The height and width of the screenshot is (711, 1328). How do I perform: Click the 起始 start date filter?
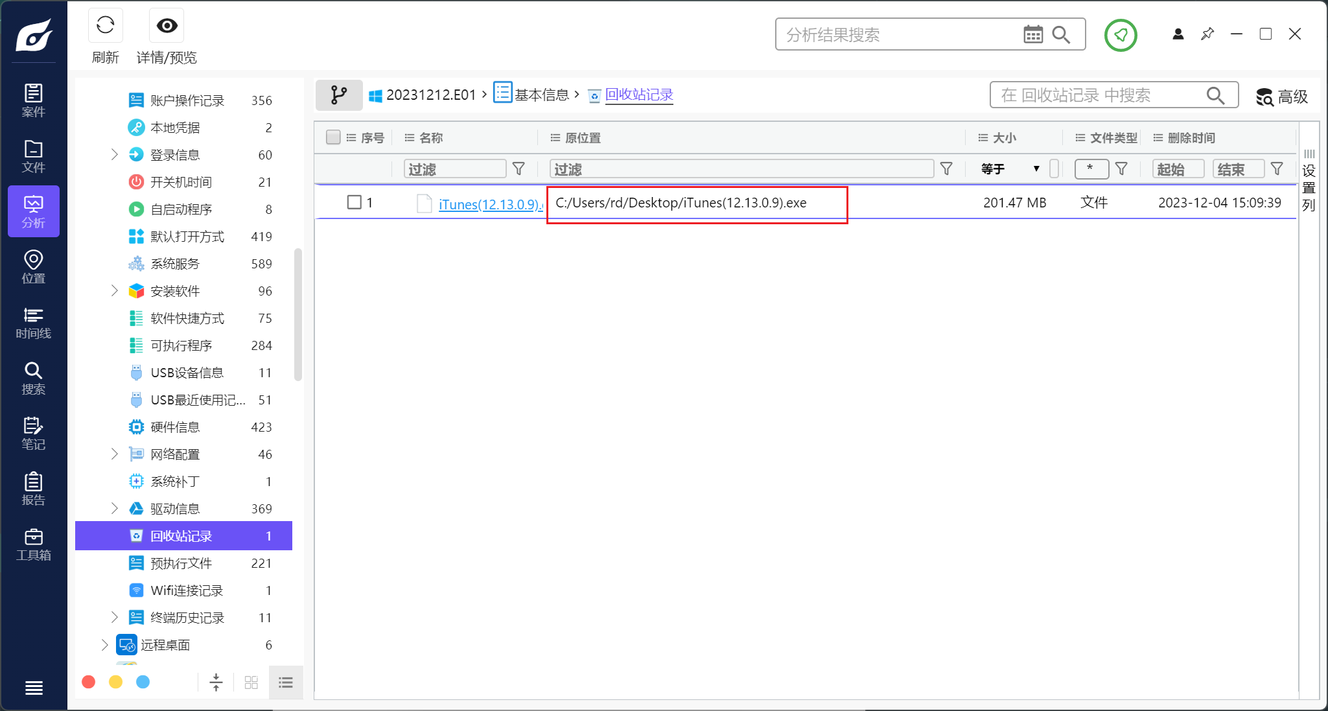1178,169
